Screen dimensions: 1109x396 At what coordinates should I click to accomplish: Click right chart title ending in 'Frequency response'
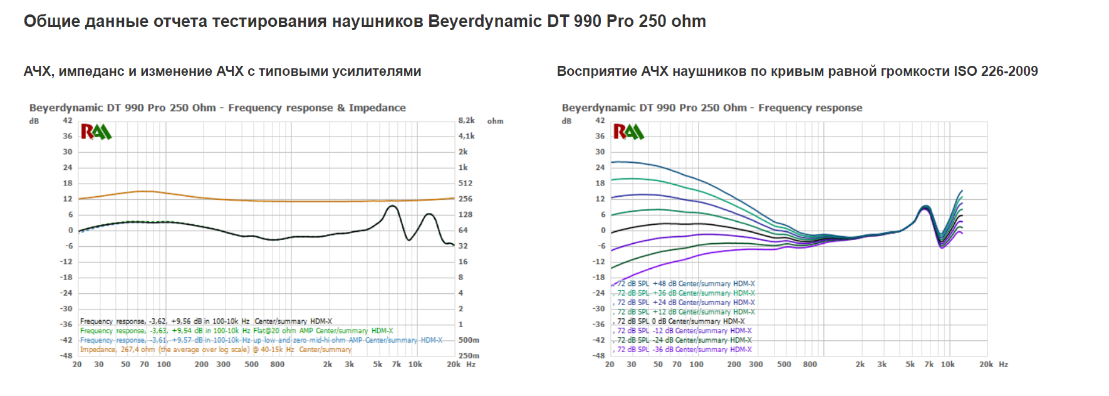tap(712, 108)
